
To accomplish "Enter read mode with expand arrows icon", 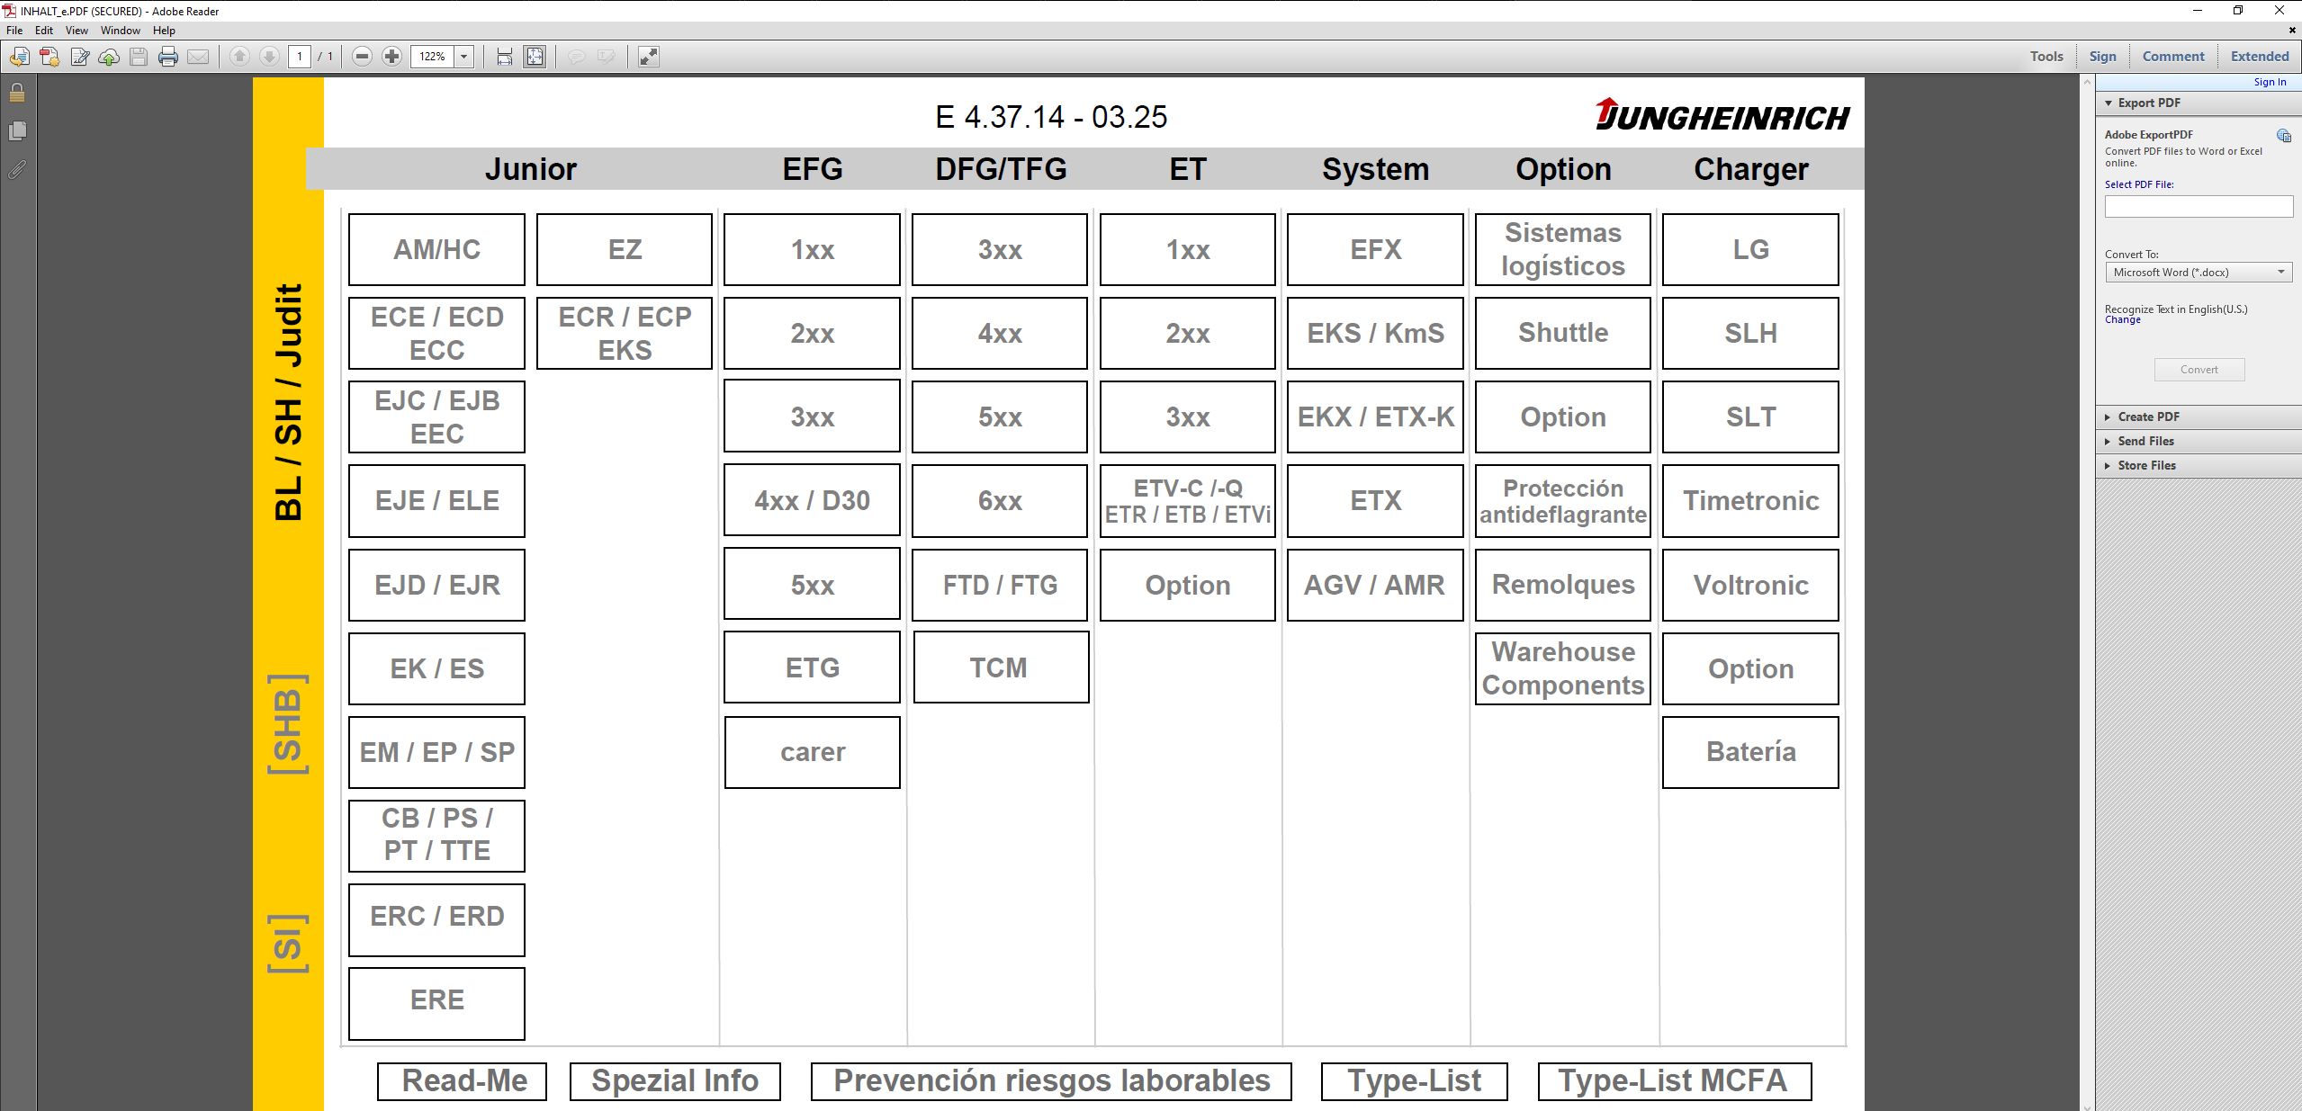I will click(648, 57).
